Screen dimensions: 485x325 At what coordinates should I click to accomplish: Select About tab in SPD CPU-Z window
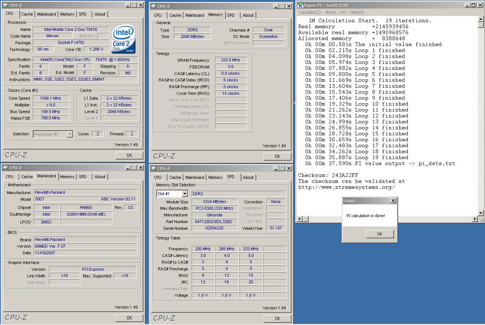[x=248, y=177]
